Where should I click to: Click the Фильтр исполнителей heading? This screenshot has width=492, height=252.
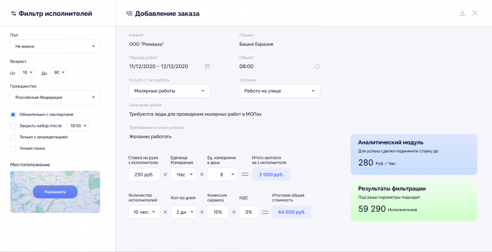point(55,14)
